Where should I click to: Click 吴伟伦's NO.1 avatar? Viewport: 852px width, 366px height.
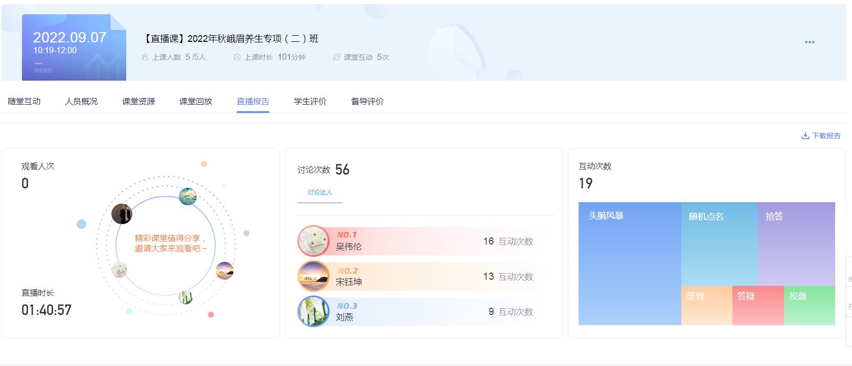click(313, 241)
